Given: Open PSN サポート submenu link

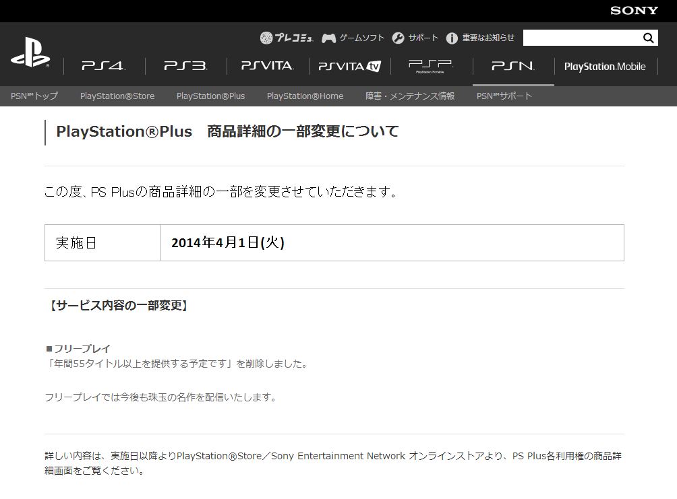Looking at the screenshot, I should (x=504, y=96).
